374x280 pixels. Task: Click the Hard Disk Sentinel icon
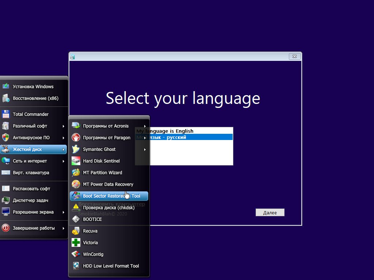click(x=76, y=161)
